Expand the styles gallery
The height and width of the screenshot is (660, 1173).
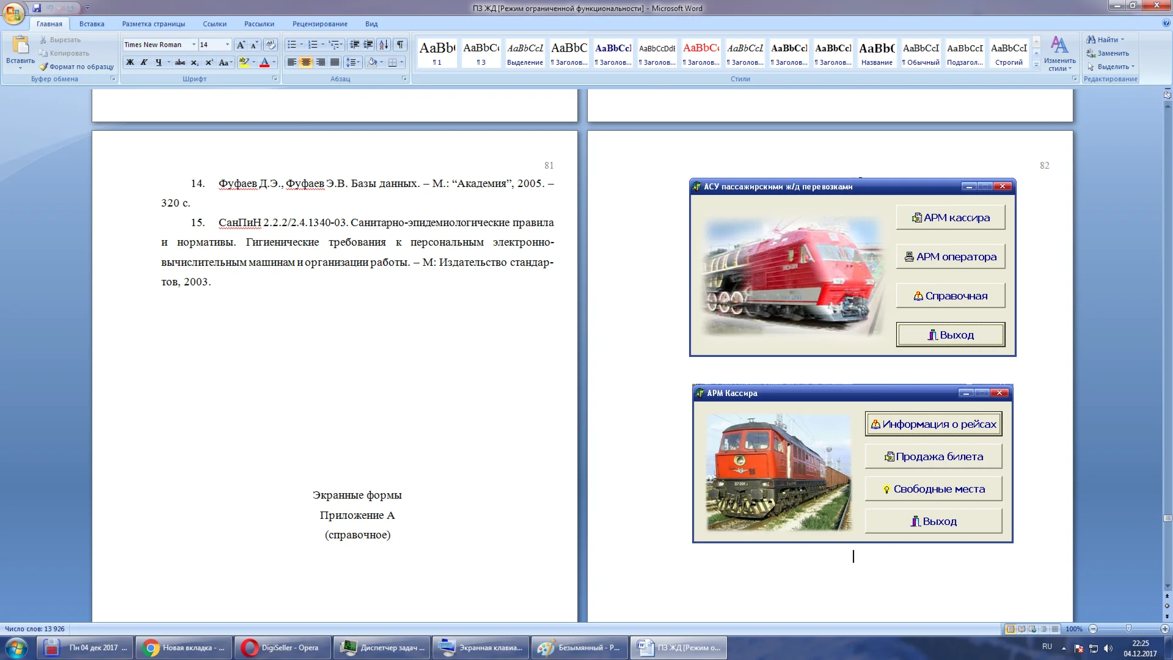coord(1036,66)
